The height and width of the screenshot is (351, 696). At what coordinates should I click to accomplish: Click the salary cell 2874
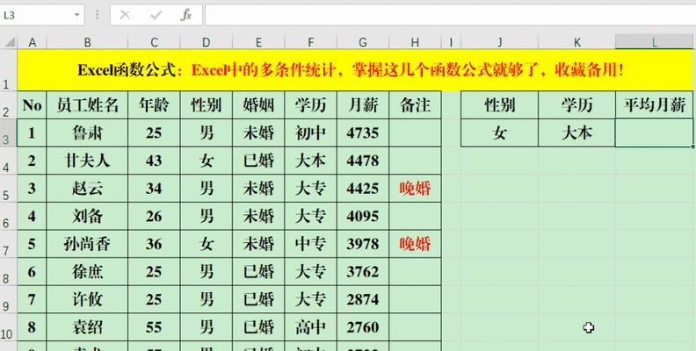[x=363, y=299]
